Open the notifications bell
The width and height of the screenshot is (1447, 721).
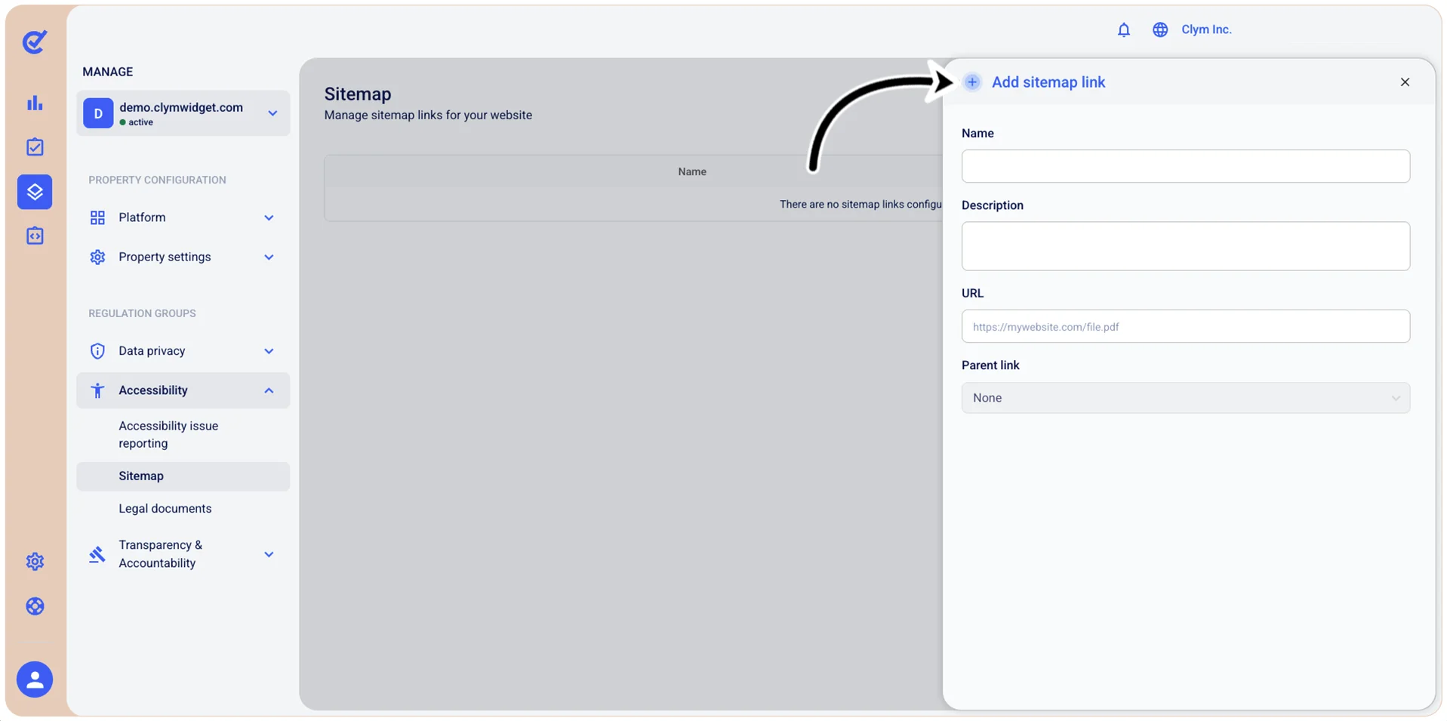(1124, 29)
